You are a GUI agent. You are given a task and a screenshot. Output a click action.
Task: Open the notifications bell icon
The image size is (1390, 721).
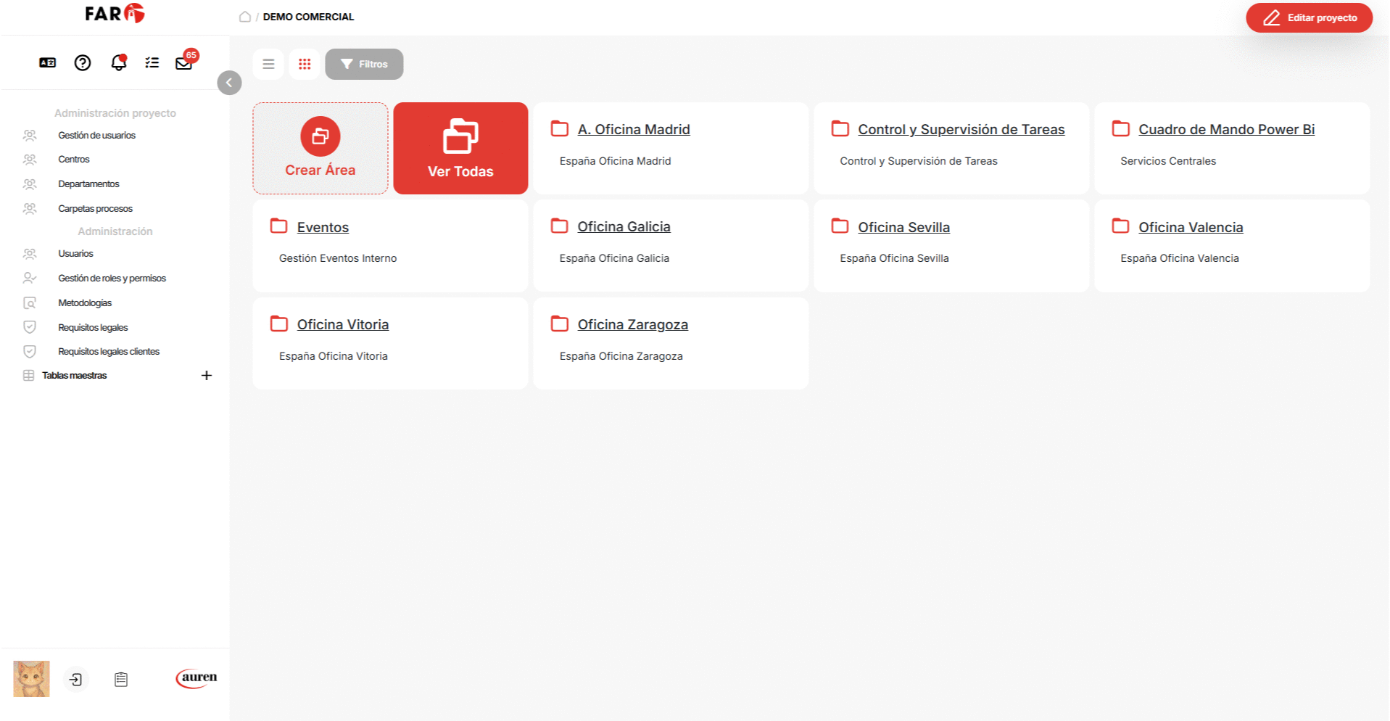[x=118, y=63]
